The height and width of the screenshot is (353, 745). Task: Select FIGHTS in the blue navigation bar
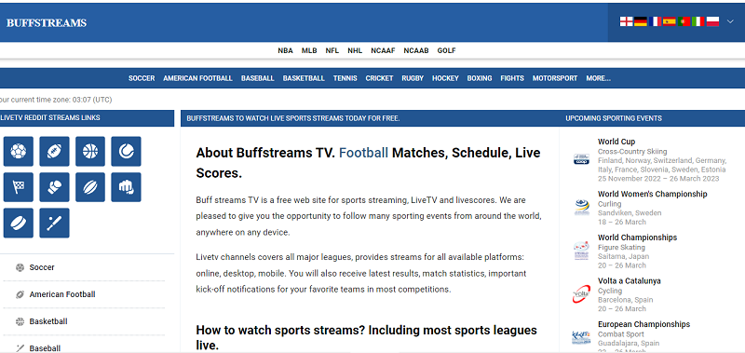pyautogui.click(x=512, y=78)
